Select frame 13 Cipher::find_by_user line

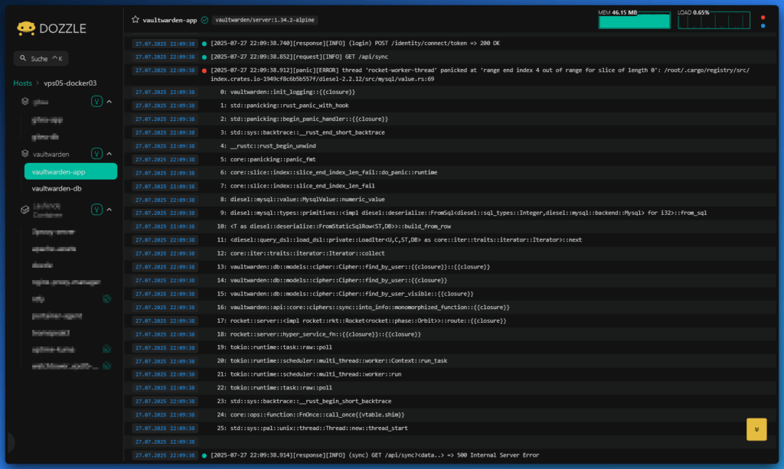pos(354,267)
